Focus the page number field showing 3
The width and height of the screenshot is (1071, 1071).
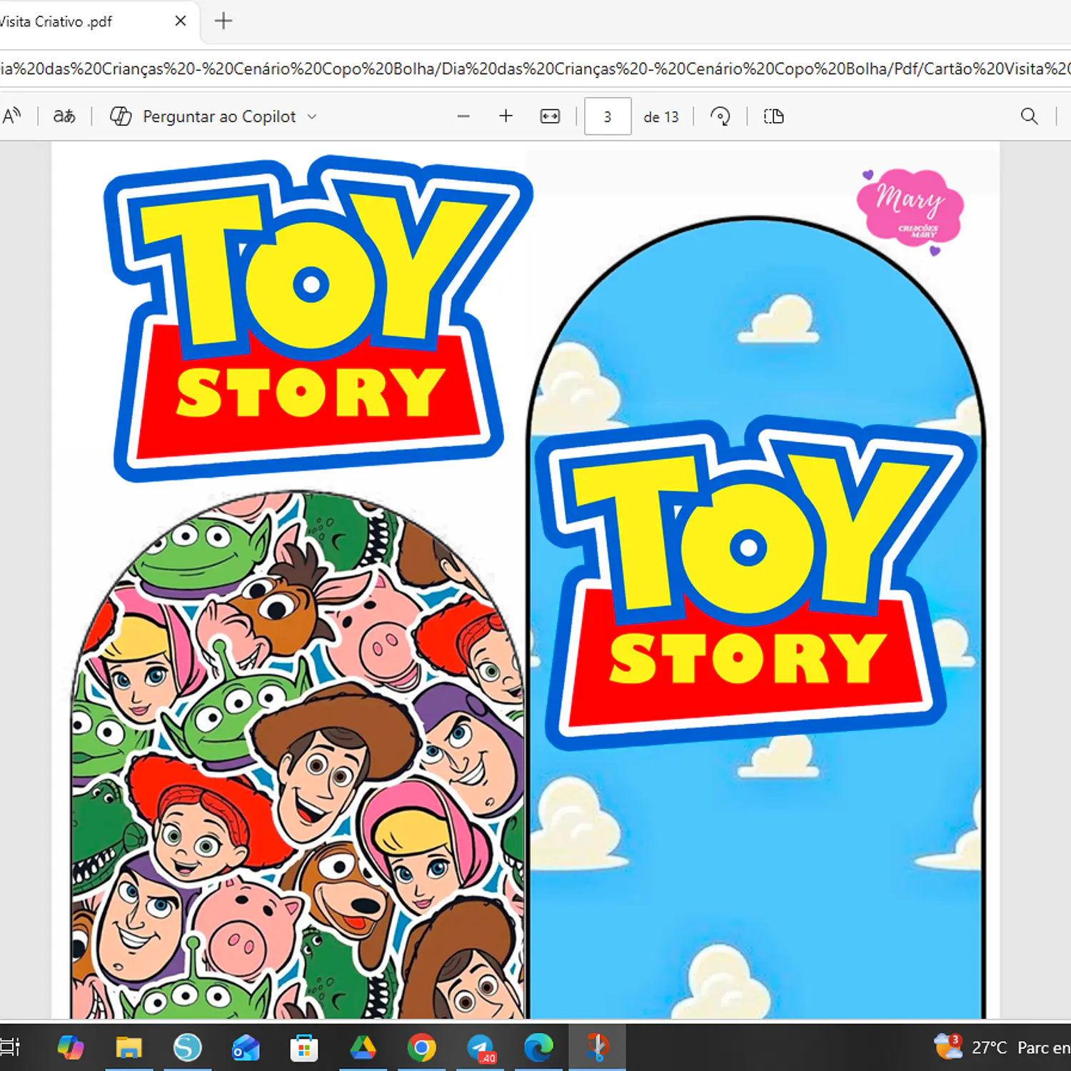[x=608, y=116]
